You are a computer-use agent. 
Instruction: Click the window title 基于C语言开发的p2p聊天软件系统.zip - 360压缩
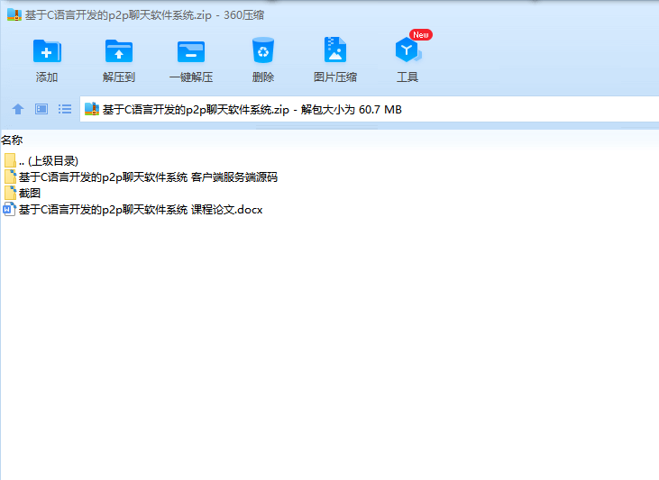coord(144,15)
